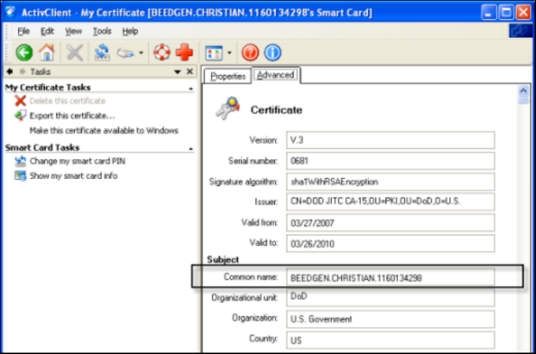Viewport: 536px width, 354px height.
Task: Click the Valid from field 03/27/2007
Action: click(x=390, y=223)
